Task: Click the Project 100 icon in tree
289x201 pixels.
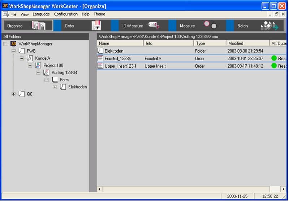Action: tap(38, 66)
